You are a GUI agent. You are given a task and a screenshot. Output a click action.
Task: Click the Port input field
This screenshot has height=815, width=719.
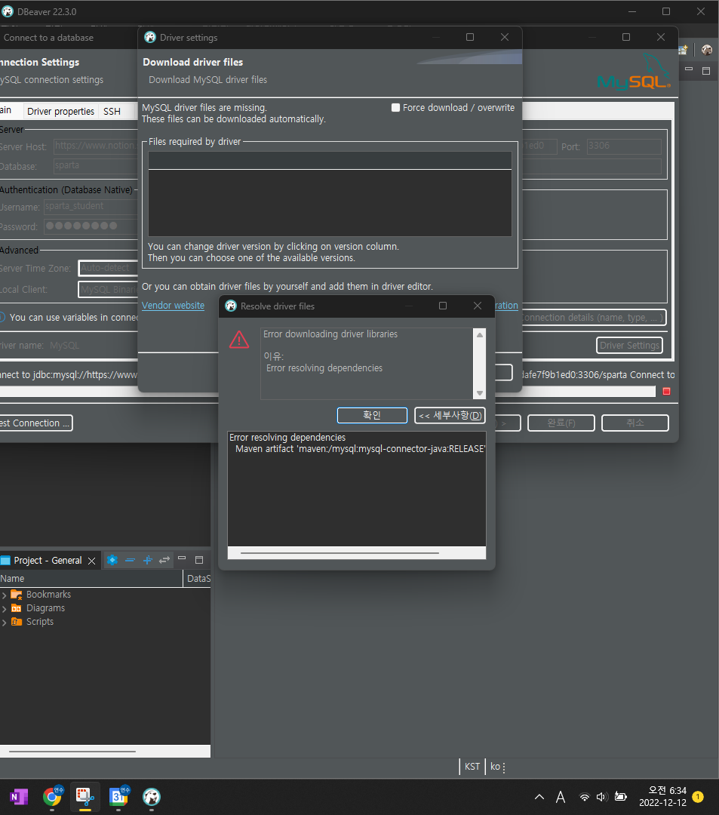click(x=624, y=146)
